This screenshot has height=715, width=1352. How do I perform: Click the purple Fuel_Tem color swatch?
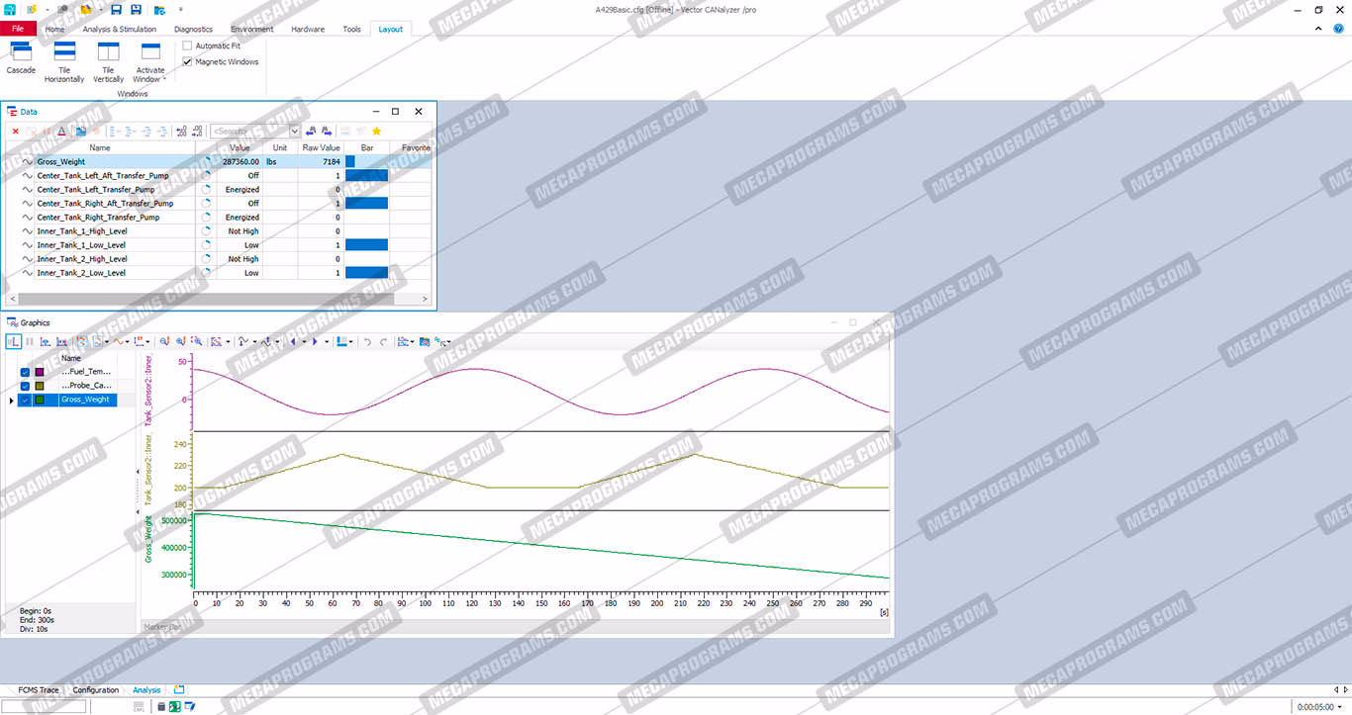tap(40, 372)
